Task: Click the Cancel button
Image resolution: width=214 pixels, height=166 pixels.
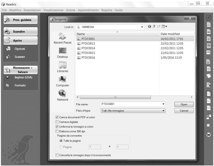Action: pos(184,111)
